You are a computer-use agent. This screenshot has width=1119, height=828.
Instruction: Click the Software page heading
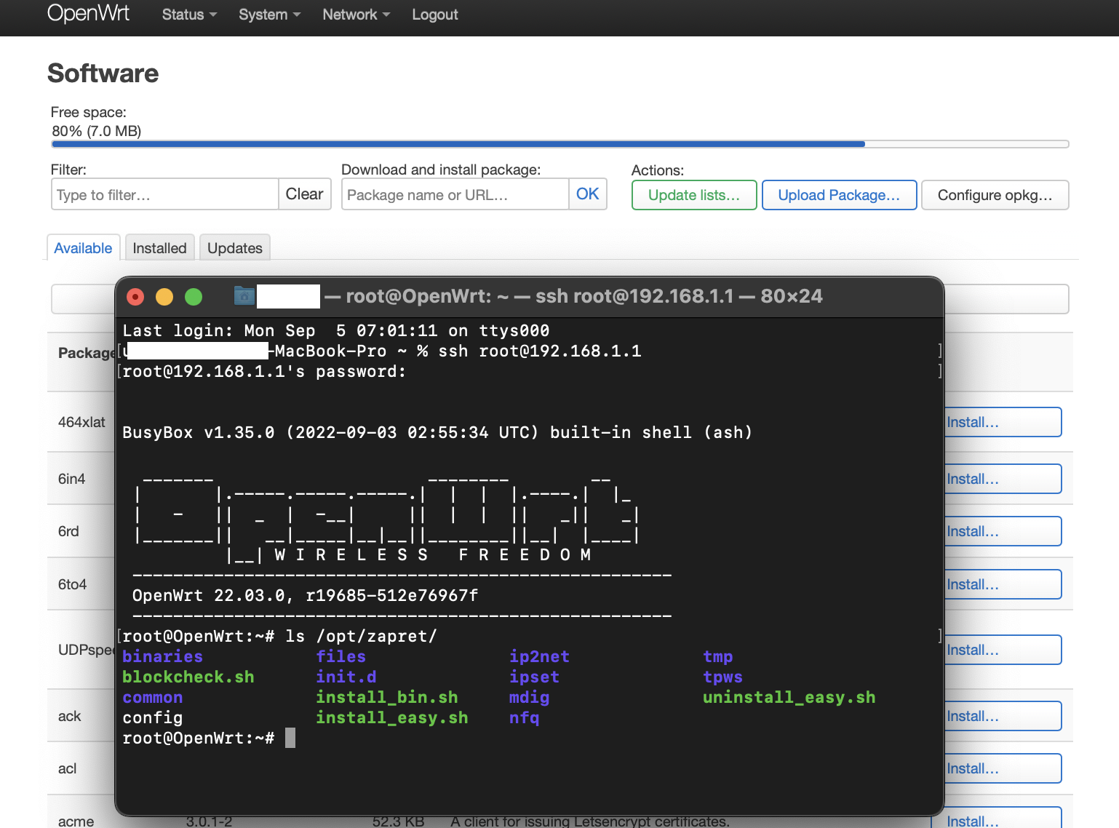click(103, 73)
